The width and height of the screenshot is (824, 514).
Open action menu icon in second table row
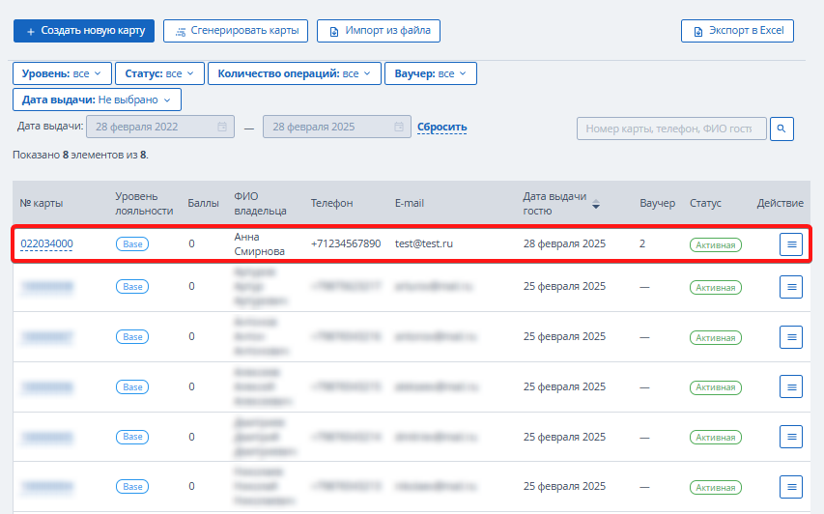click(x=791, y=287)
